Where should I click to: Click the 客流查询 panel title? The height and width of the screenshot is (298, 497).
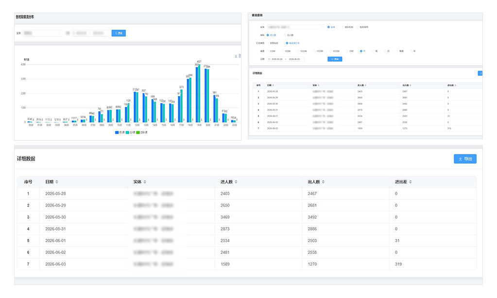click(x=257, y=15)
